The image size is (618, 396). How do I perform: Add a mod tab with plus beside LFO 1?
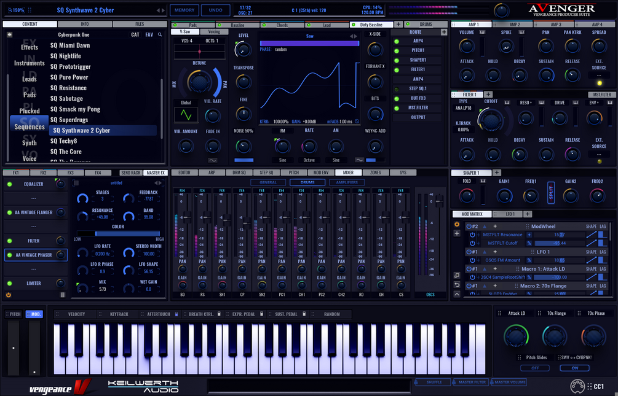[x=528, y=214]
